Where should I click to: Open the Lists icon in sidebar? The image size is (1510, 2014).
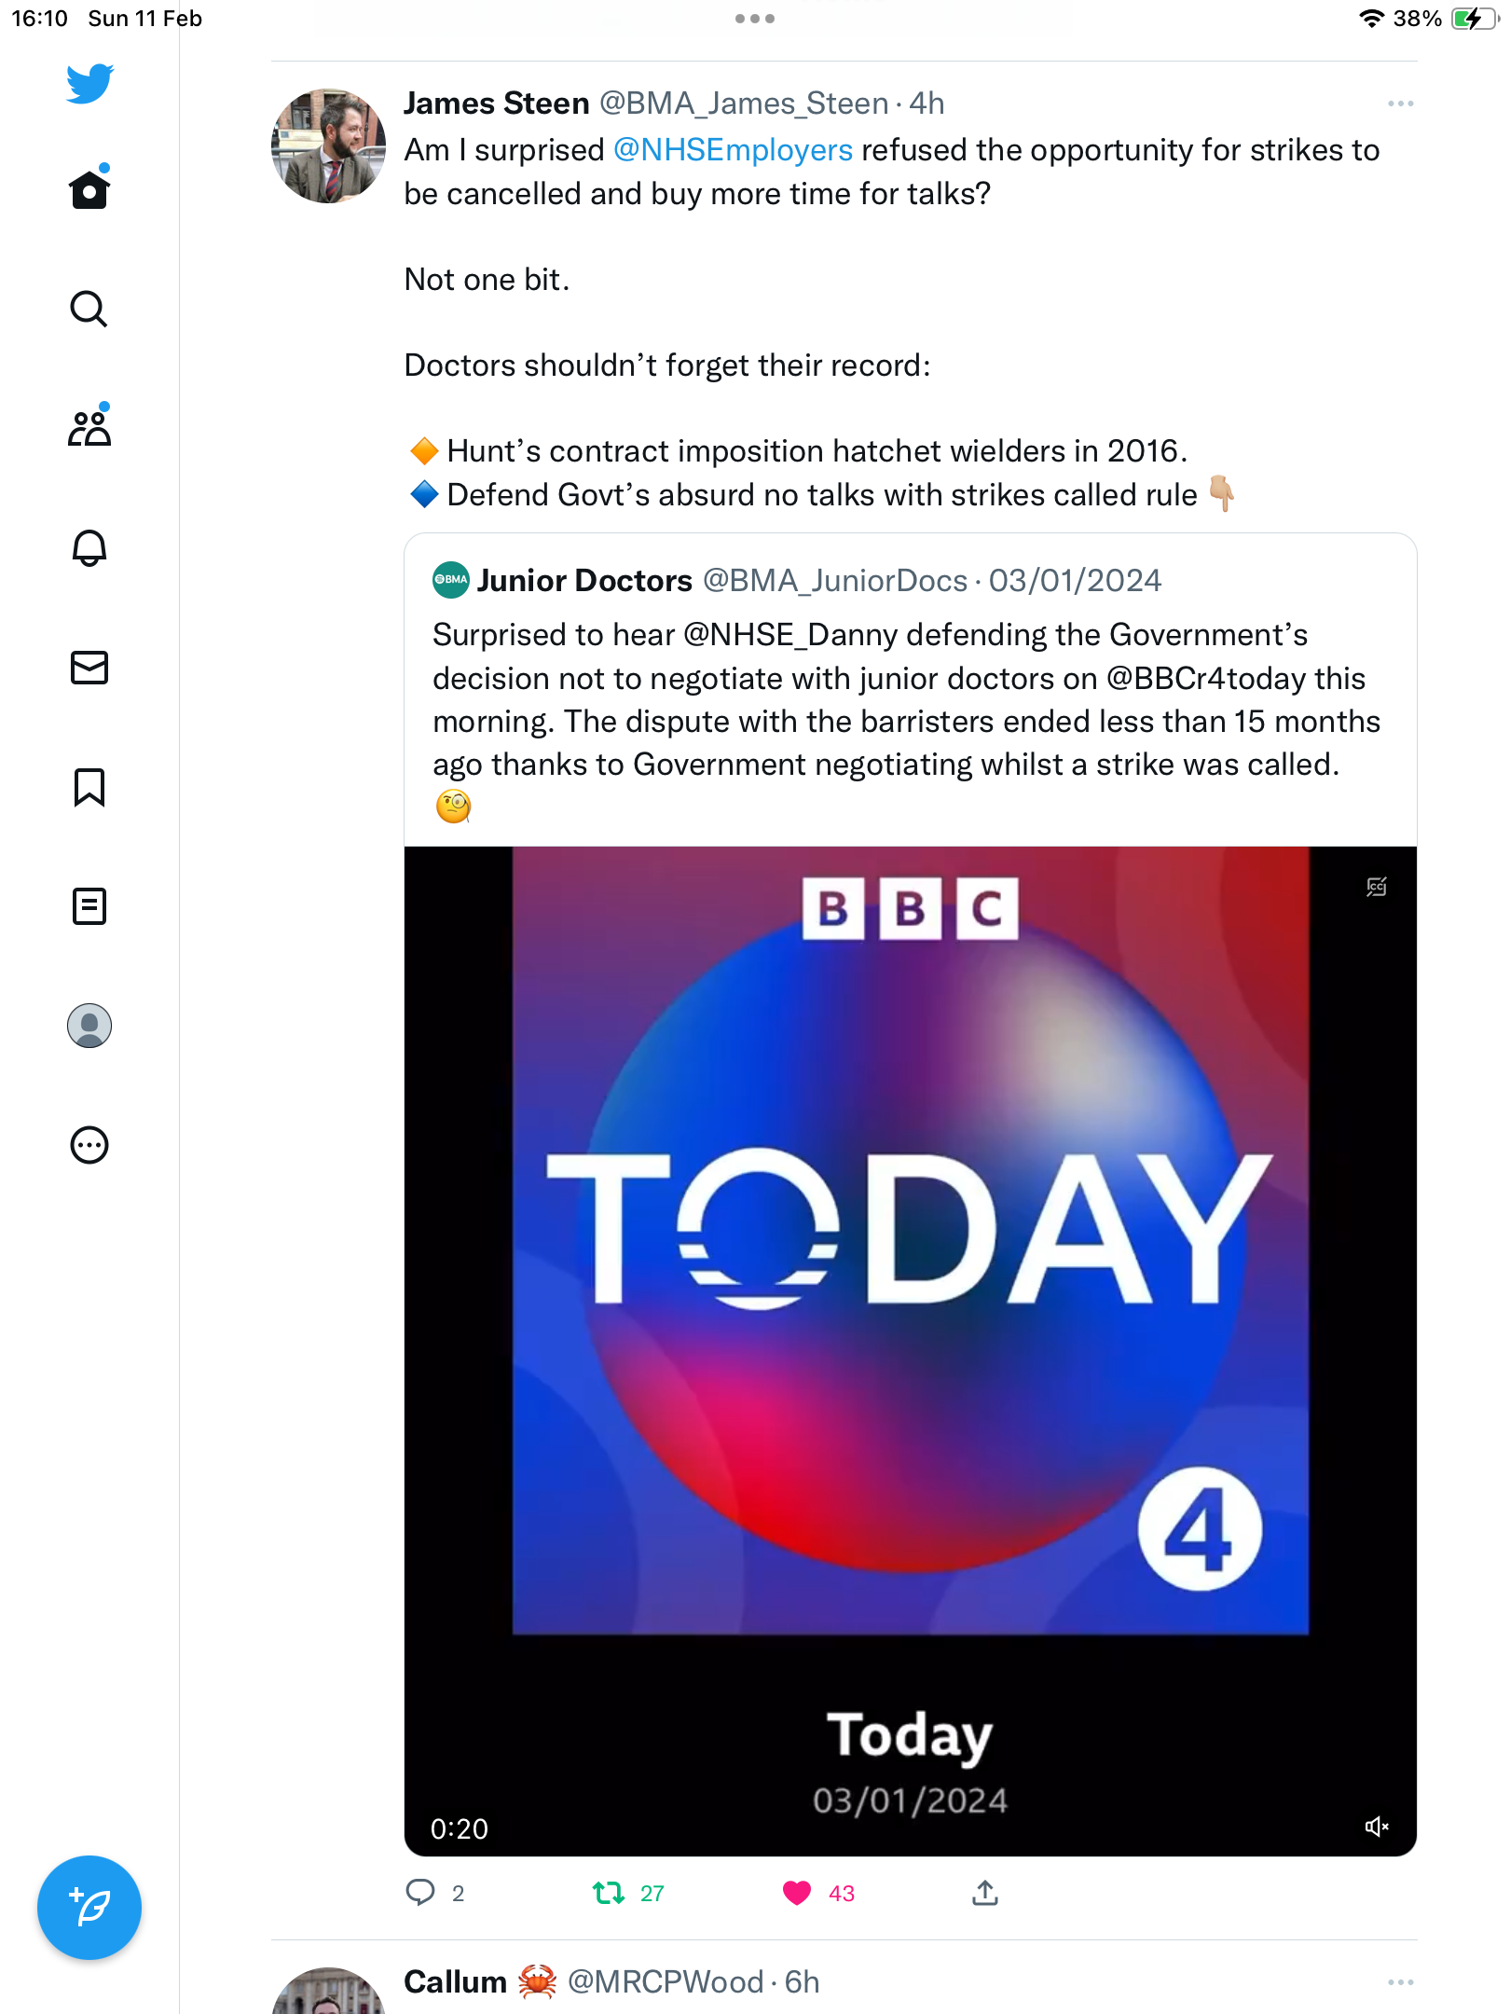point(89,905)
